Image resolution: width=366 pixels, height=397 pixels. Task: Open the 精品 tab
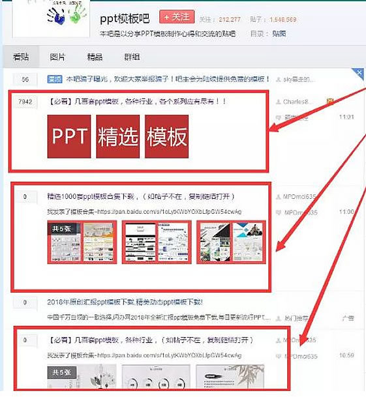click(95, 57)
